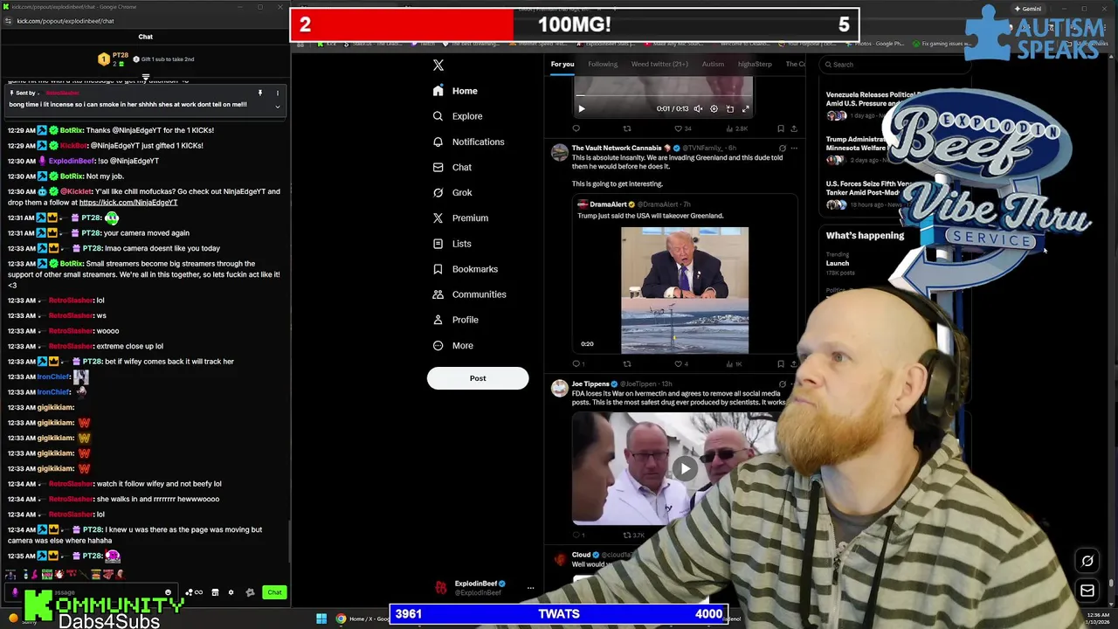Collapse the leaderboard using handle arrow
1118x629 pixels.
[x=146, y=77]
